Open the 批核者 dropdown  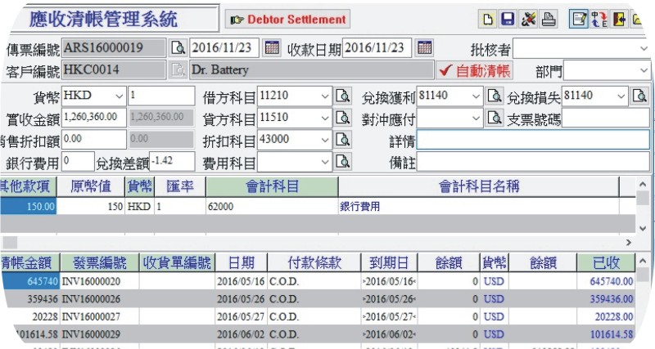(643, 48)
